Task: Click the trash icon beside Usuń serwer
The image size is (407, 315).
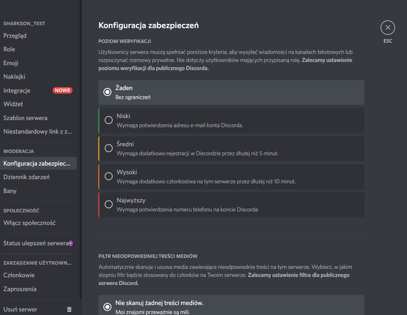Action: (x=69, y=310)
